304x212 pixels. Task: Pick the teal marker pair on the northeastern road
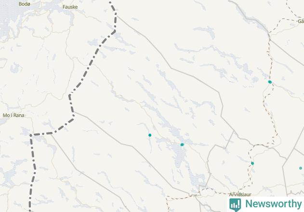click(270, 82)
